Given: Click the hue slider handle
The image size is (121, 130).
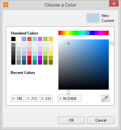Looking at the screenshot, I should point(88,33).
